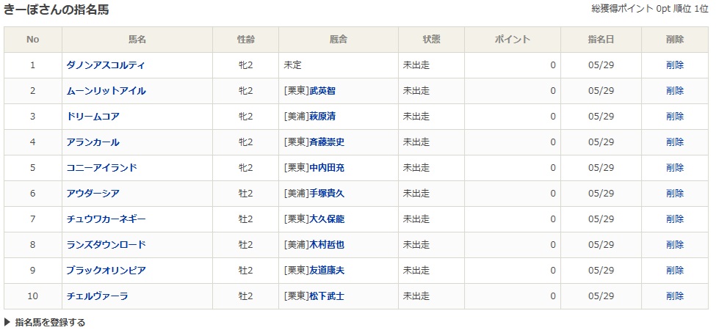Delete アランカール via 削除 link
716x330 pixels.
click(x=675, y=142)
